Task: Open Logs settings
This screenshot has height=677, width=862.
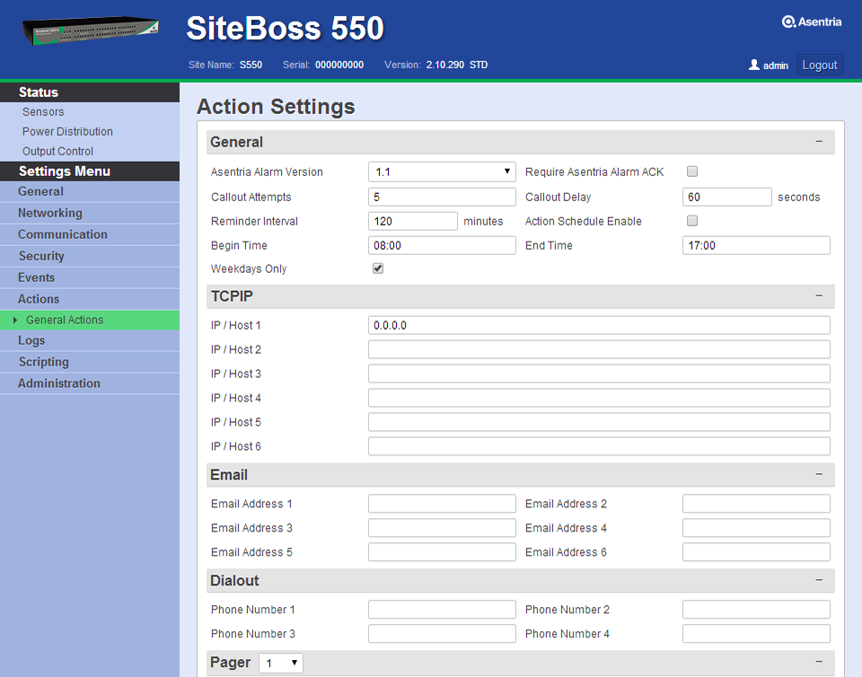Action: click(90, 340)
